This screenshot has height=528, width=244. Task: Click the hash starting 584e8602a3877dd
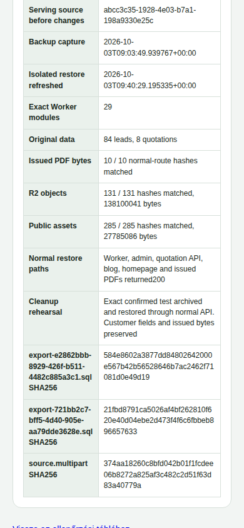tap(158, 367)
